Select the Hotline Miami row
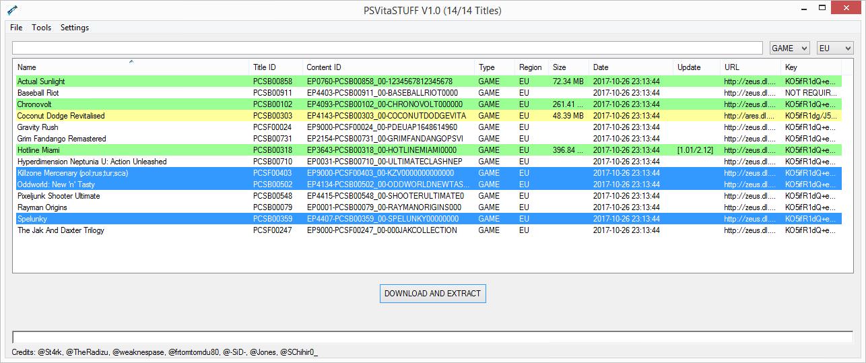Image resolution: width=866 pixels, height=363 pixels. pyautogui.click(x=428, y=150)
